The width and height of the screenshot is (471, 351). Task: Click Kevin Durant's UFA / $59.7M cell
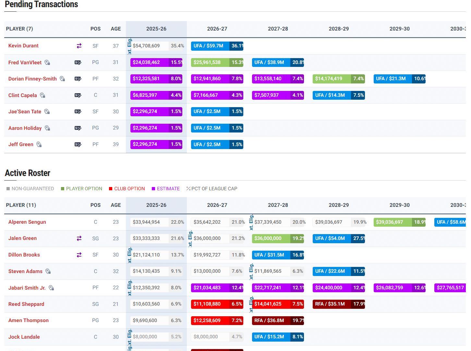pyautogui.click(x=217, y=46)
